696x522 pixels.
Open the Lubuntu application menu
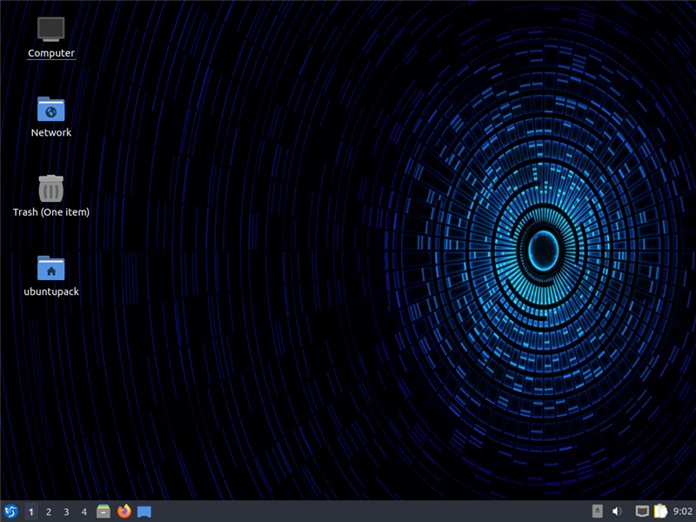coord(10,512)
